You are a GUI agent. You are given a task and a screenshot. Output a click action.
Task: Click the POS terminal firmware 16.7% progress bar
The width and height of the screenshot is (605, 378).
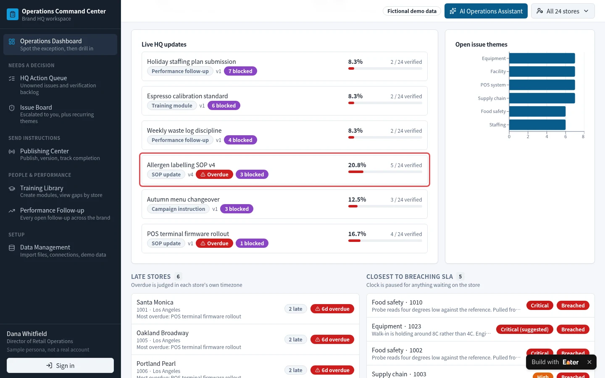pyautogui.click(x=385, y=241)
